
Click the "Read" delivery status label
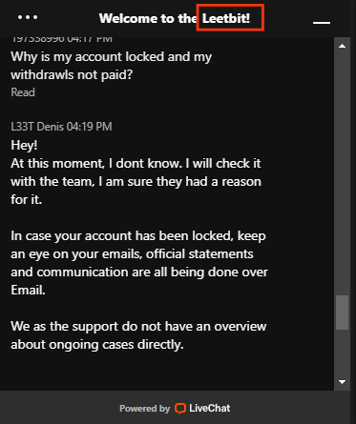23,92
